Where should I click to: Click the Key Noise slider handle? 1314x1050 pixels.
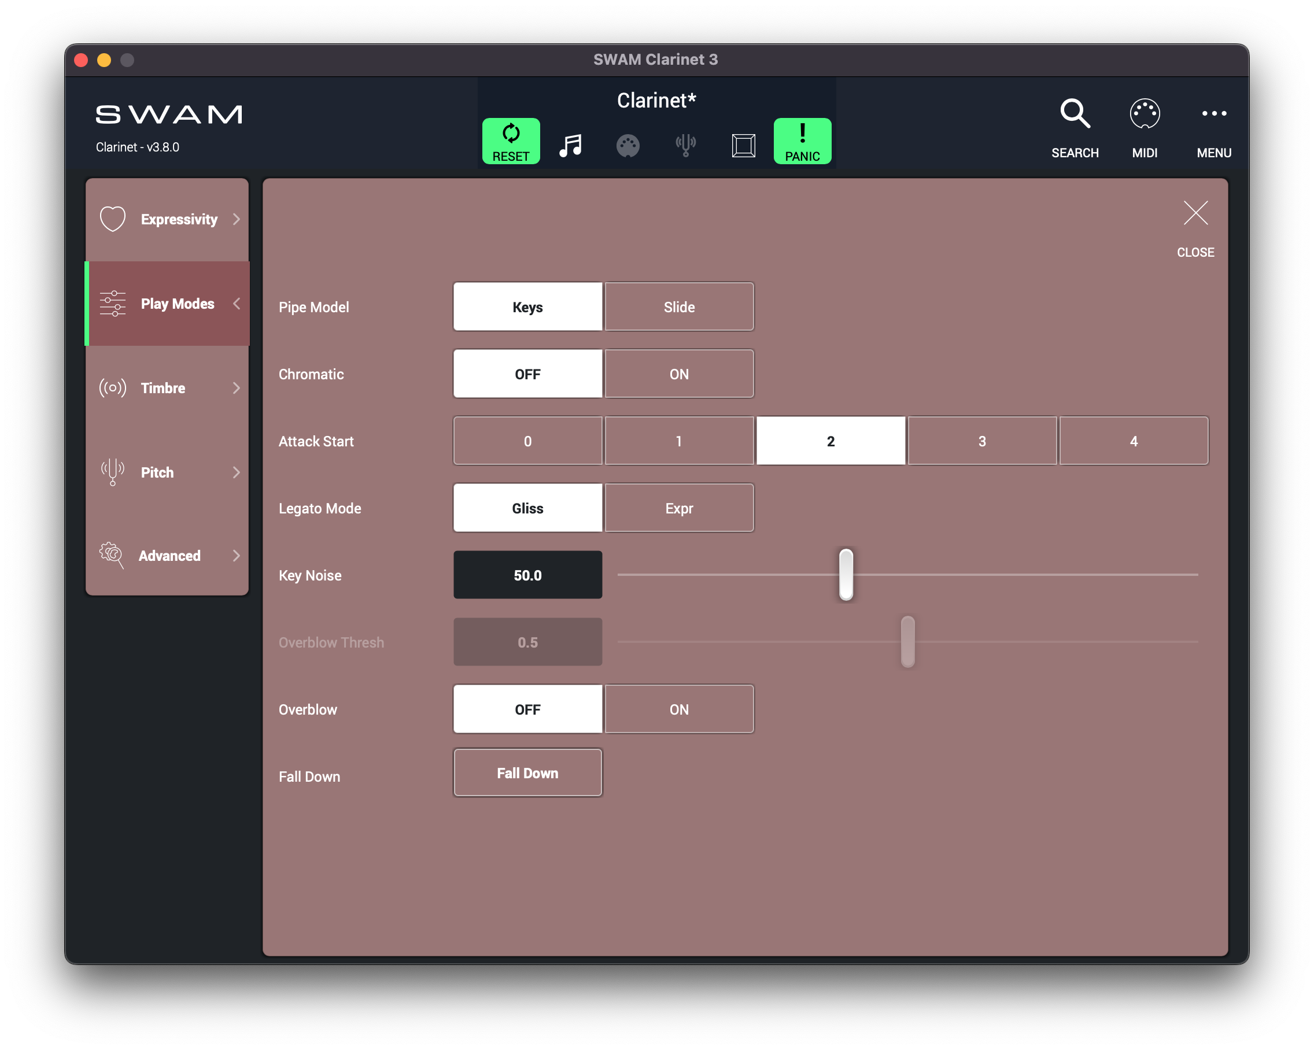[x=846, y=574]
